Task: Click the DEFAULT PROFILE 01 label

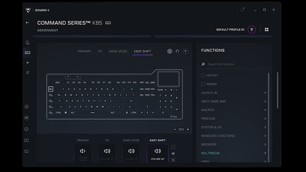Action: (230, 30)
